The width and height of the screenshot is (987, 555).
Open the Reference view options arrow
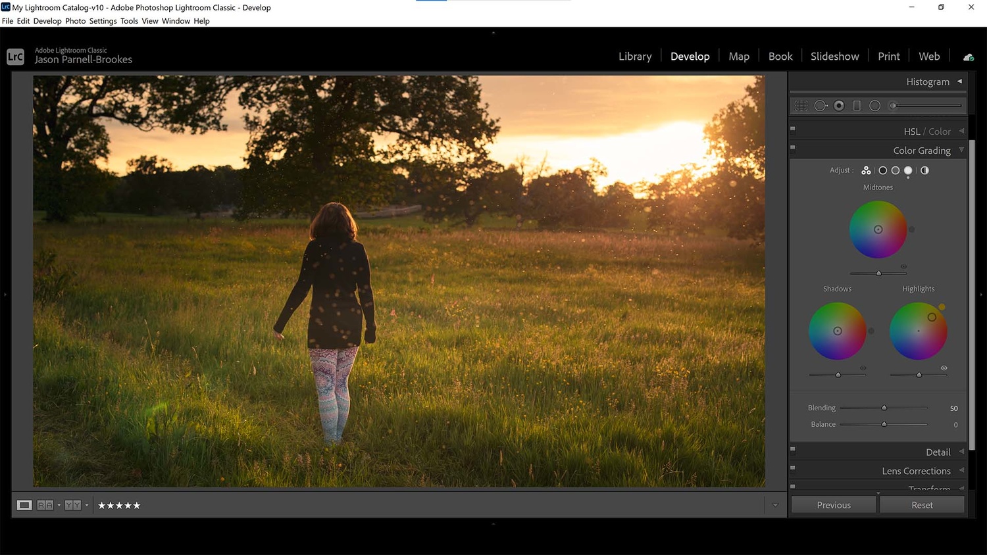pos(59,505)
